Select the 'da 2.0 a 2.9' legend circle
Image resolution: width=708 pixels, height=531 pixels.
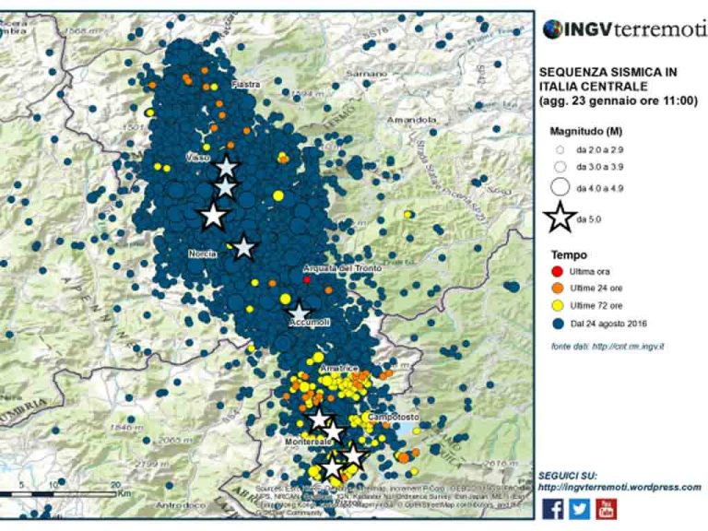(x=560, y=148)
